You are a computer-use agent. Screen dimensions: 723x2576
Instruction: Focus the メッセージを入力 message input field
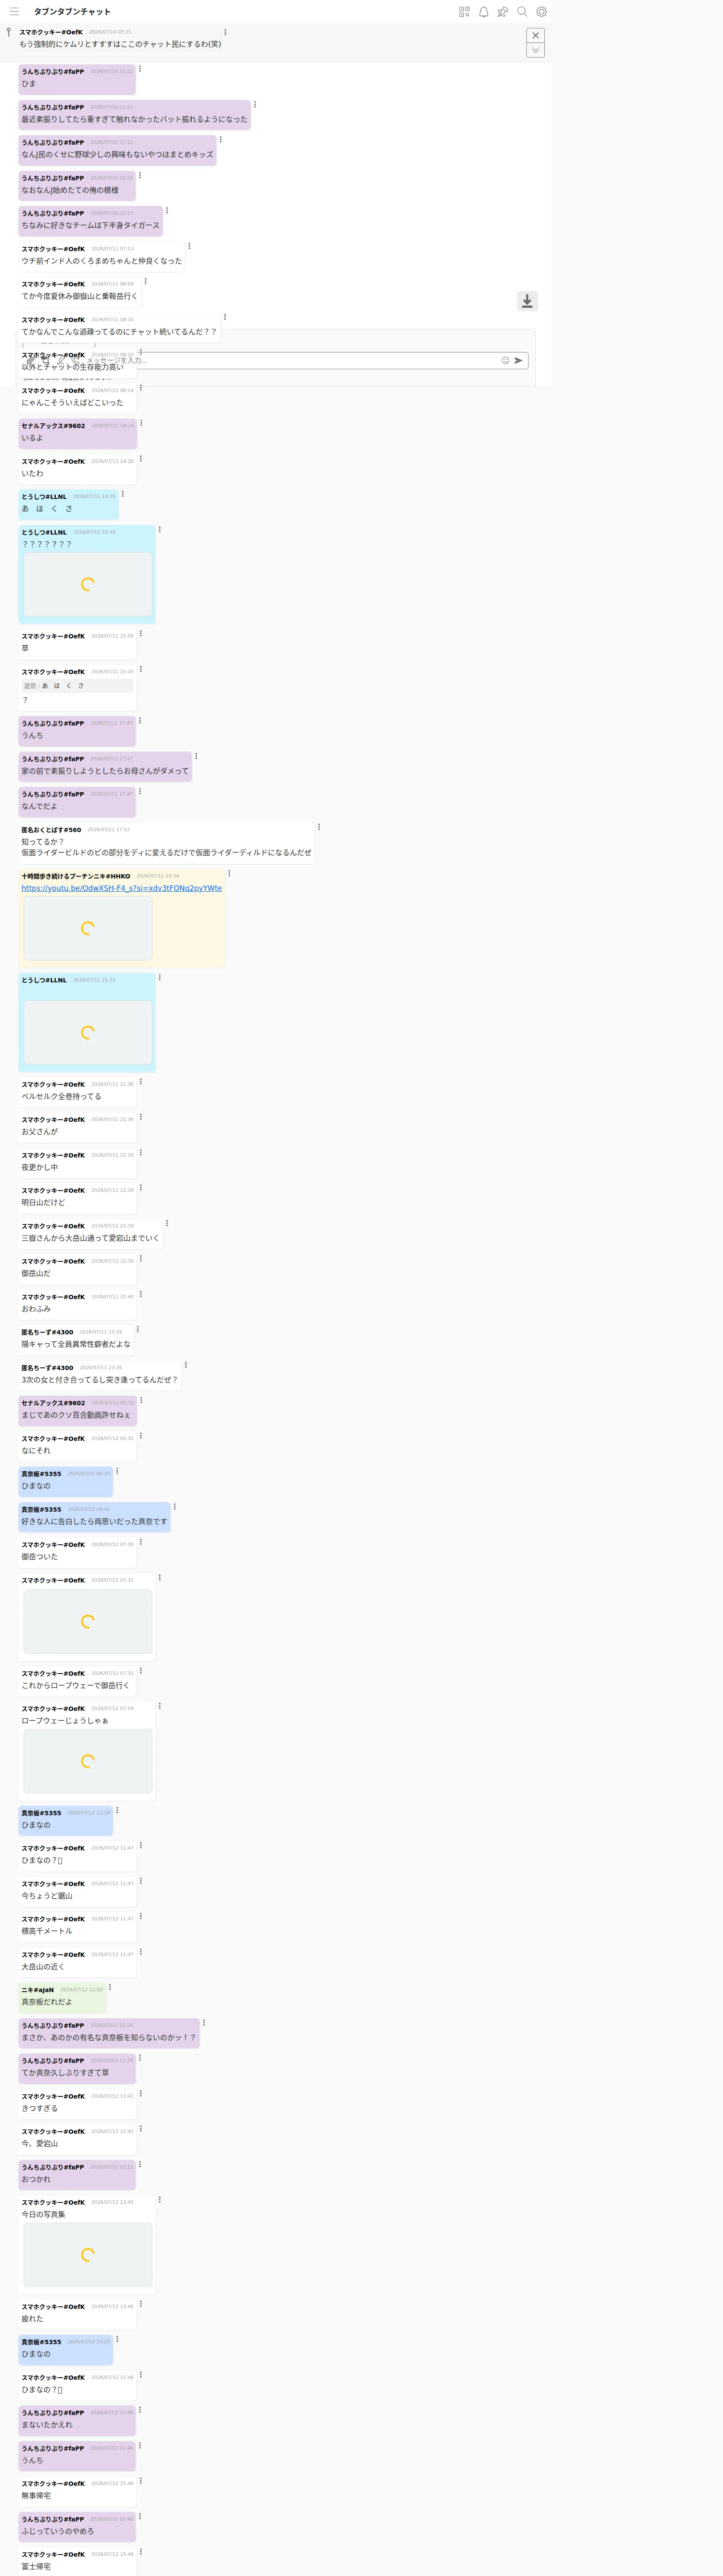point(290,360)
